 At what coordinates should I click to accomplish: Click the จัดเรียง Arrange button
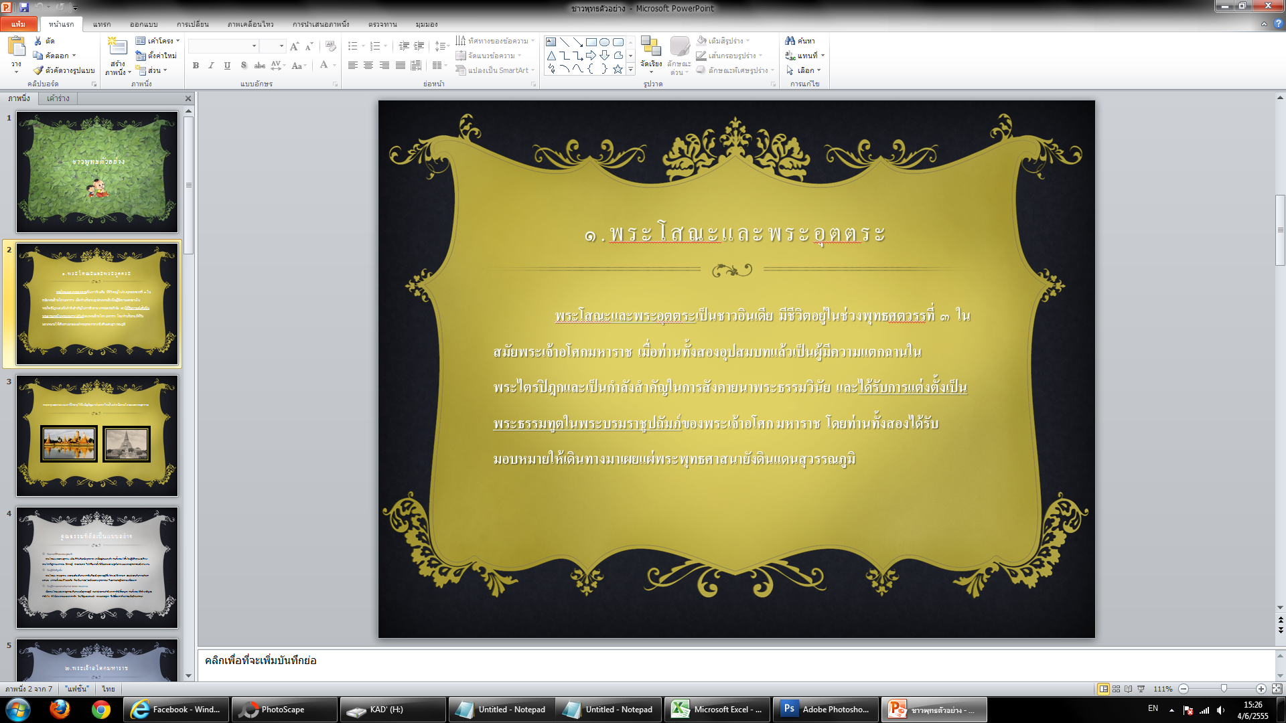click(x=650, y=54)
